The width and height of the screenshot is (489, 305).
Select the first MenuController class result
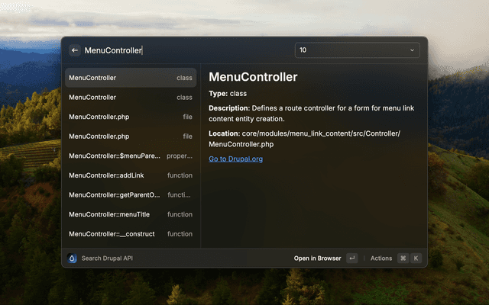click(x=131, y=78)
